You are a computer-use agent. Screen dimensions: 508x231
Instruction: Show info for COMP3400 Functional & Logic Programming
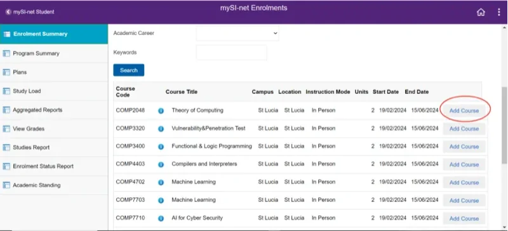[161, 147]
